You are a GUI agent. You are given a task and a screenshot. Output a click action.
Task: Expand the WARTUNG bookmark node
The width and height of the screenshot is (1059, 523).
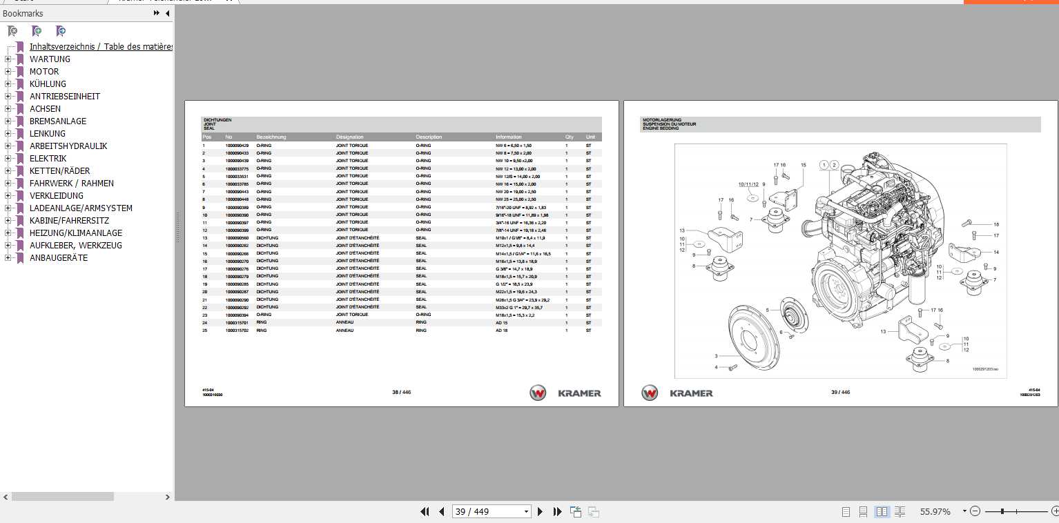coord(8,59)
